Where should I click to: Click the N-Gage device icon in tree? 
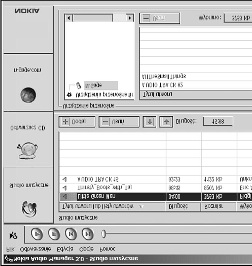pyautogui.click(x=79, y=86)
